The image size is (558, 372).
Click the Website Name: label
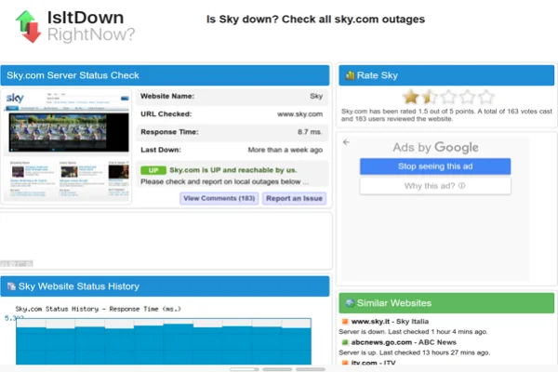click(167, 96)
